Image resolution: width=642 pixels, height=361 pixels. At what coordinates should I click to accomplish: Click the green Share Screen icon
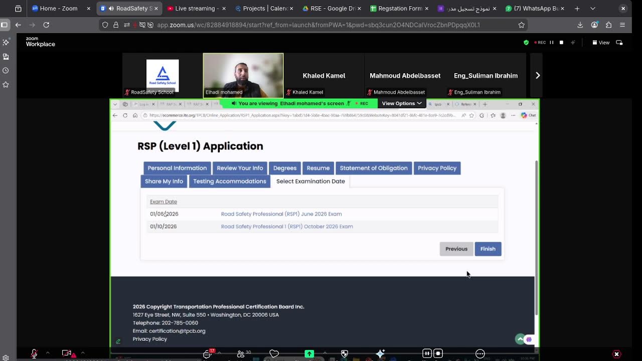point(309,353)
